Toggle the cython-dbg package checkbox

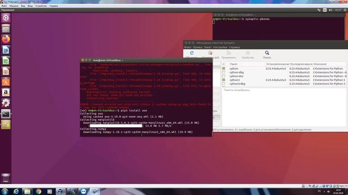point(223,72)
